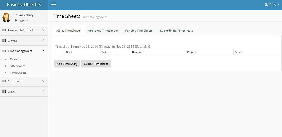
Task: Click the Personal Information grid icon
Action: 4,30
